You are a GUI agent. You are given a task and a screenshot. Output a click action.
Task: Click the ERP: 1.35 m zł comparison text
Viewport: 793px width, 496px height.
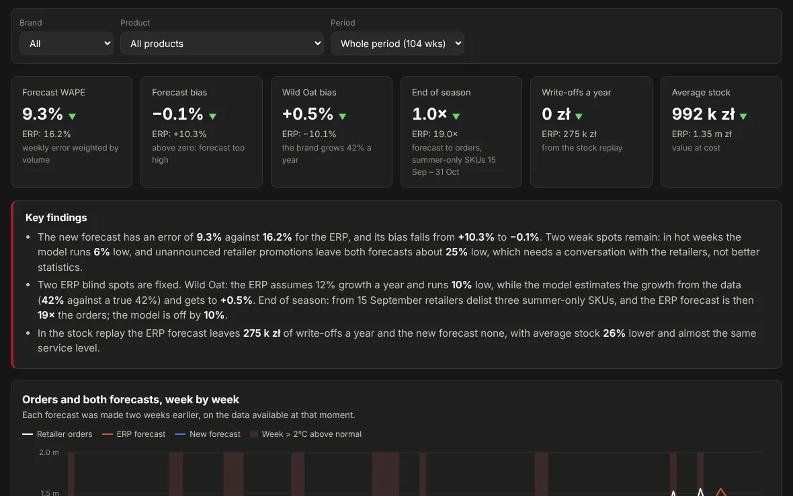click(702, 134)
